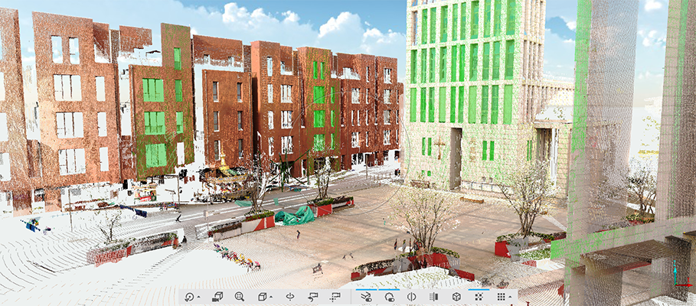Toggle the highlighted point dots display icon
Screen dimensions: 696x306
[479, 297]
